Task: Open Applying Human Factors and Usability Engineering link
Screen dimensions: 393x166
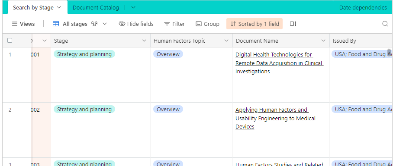Action: [276, 118]
